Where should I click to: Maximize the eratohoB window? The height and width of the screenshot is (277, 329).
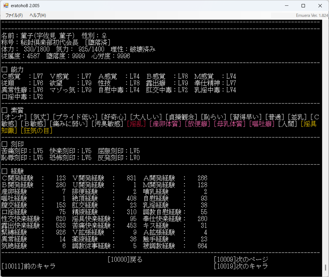pos(303,6)
